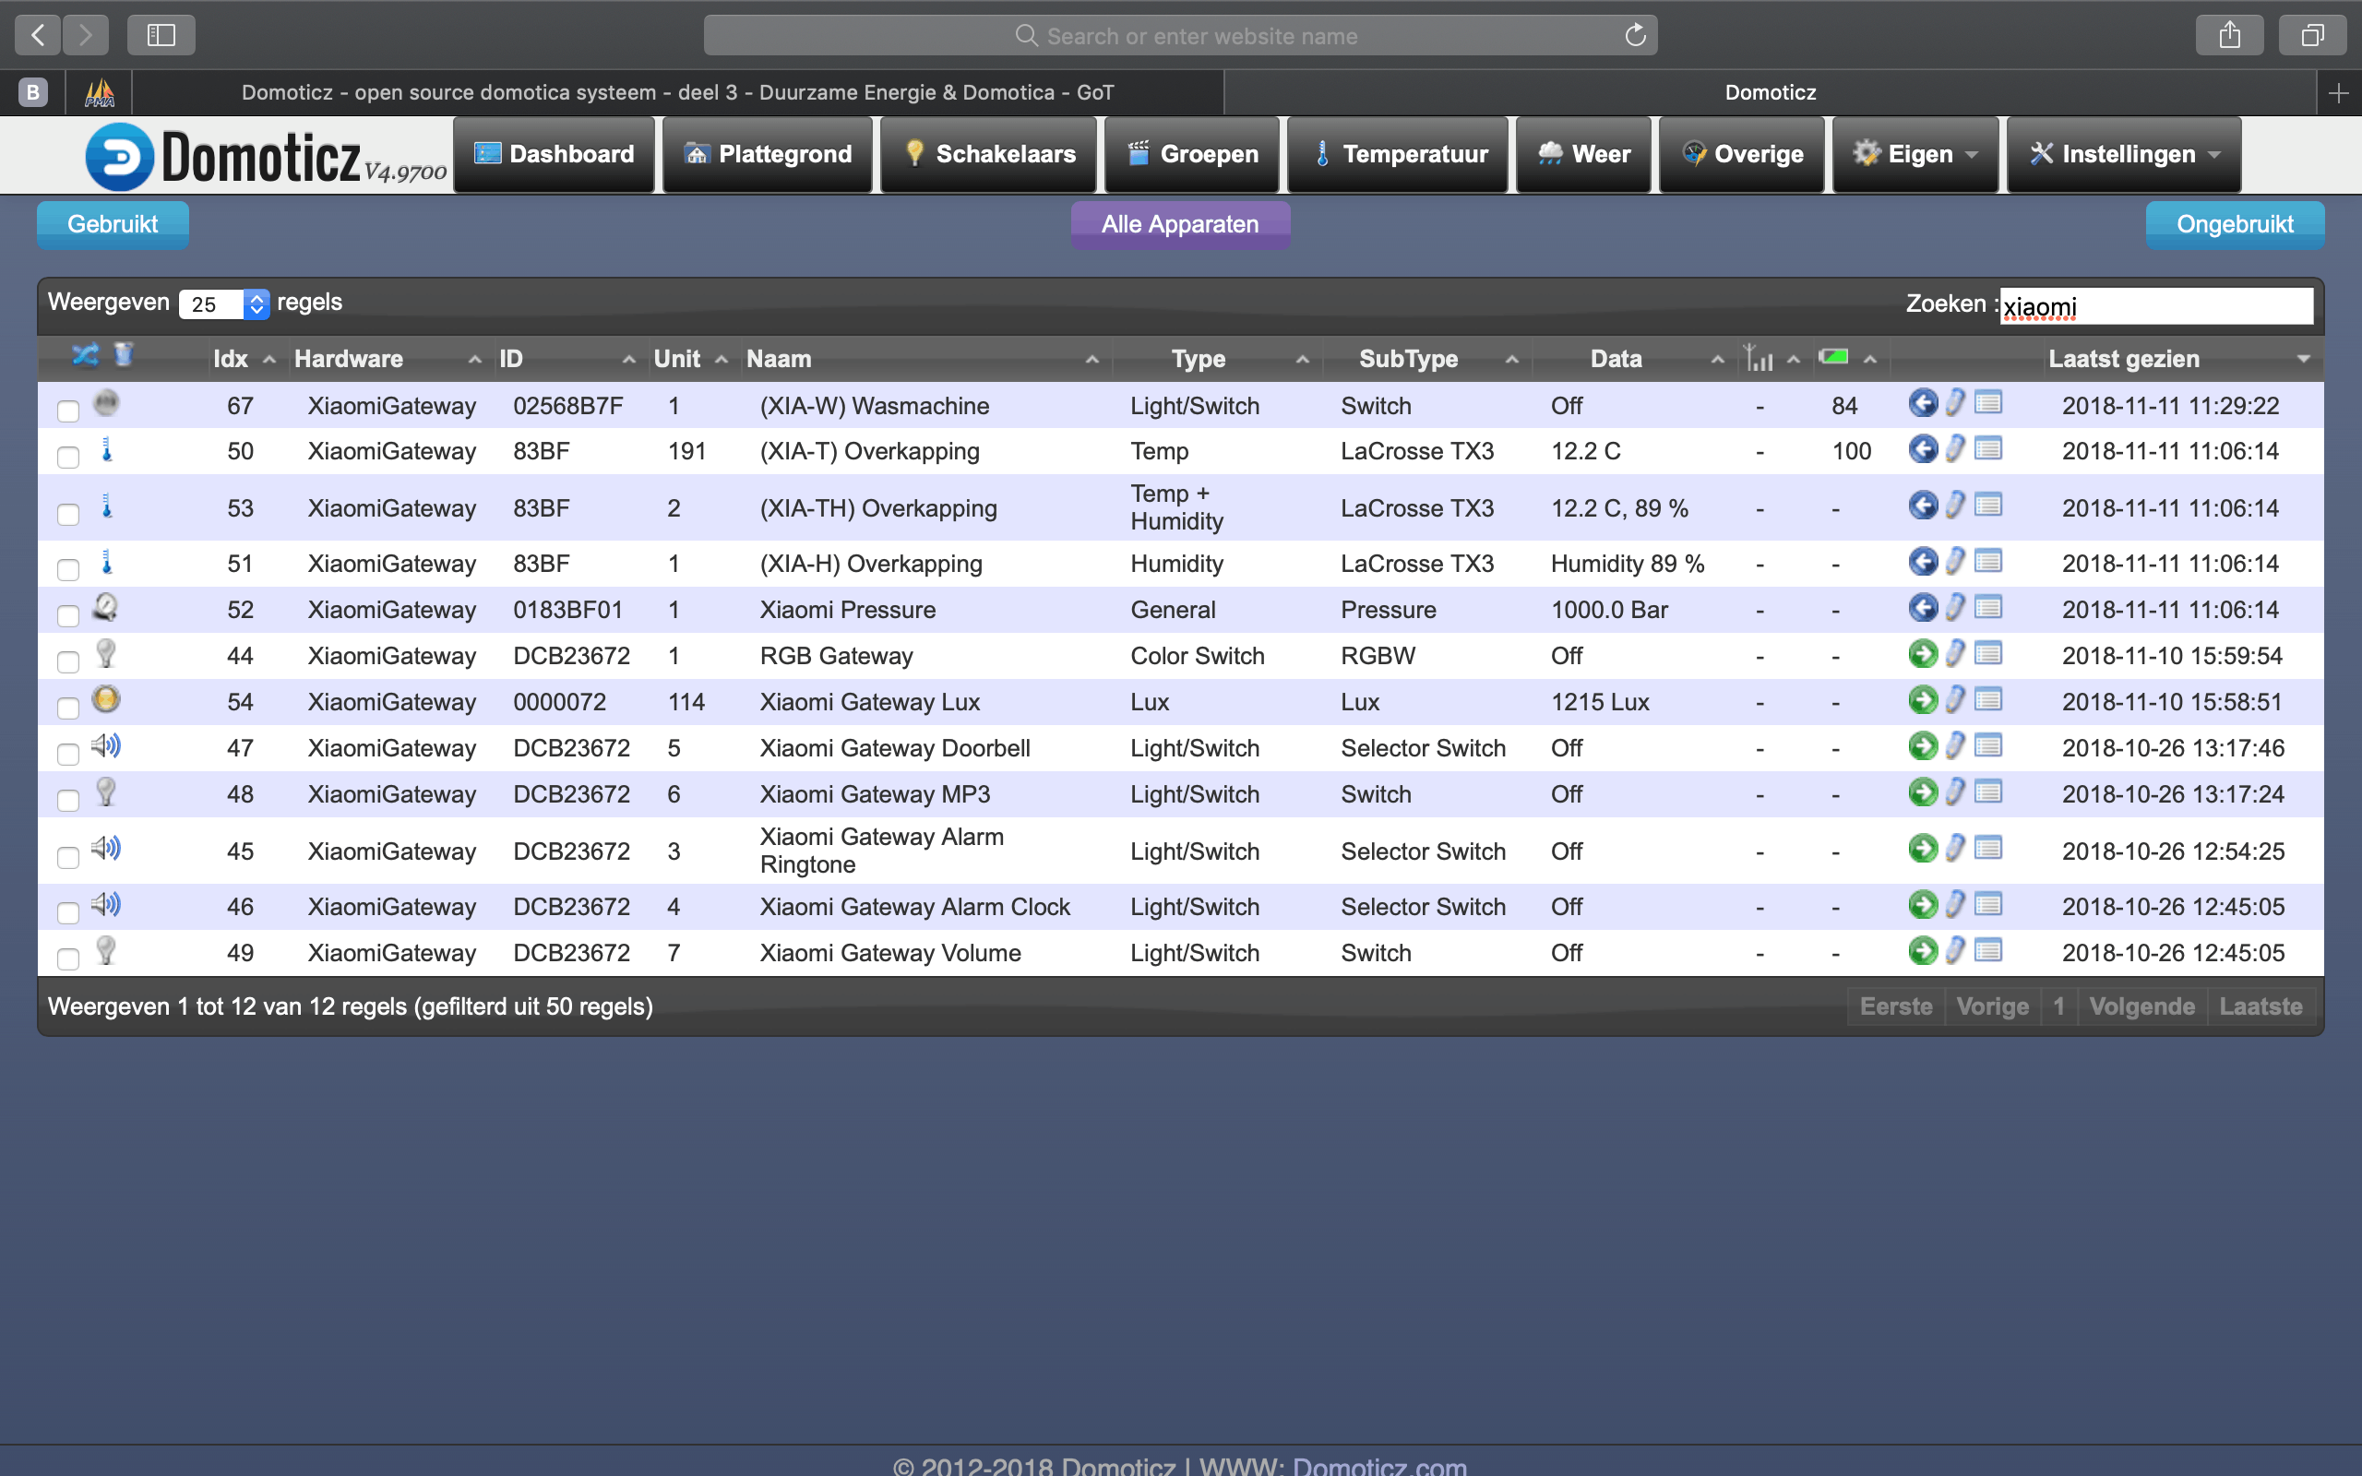Click gauge icon in Xiaomi Pressure row
2362x1476 pixels.
click(105, 607)
